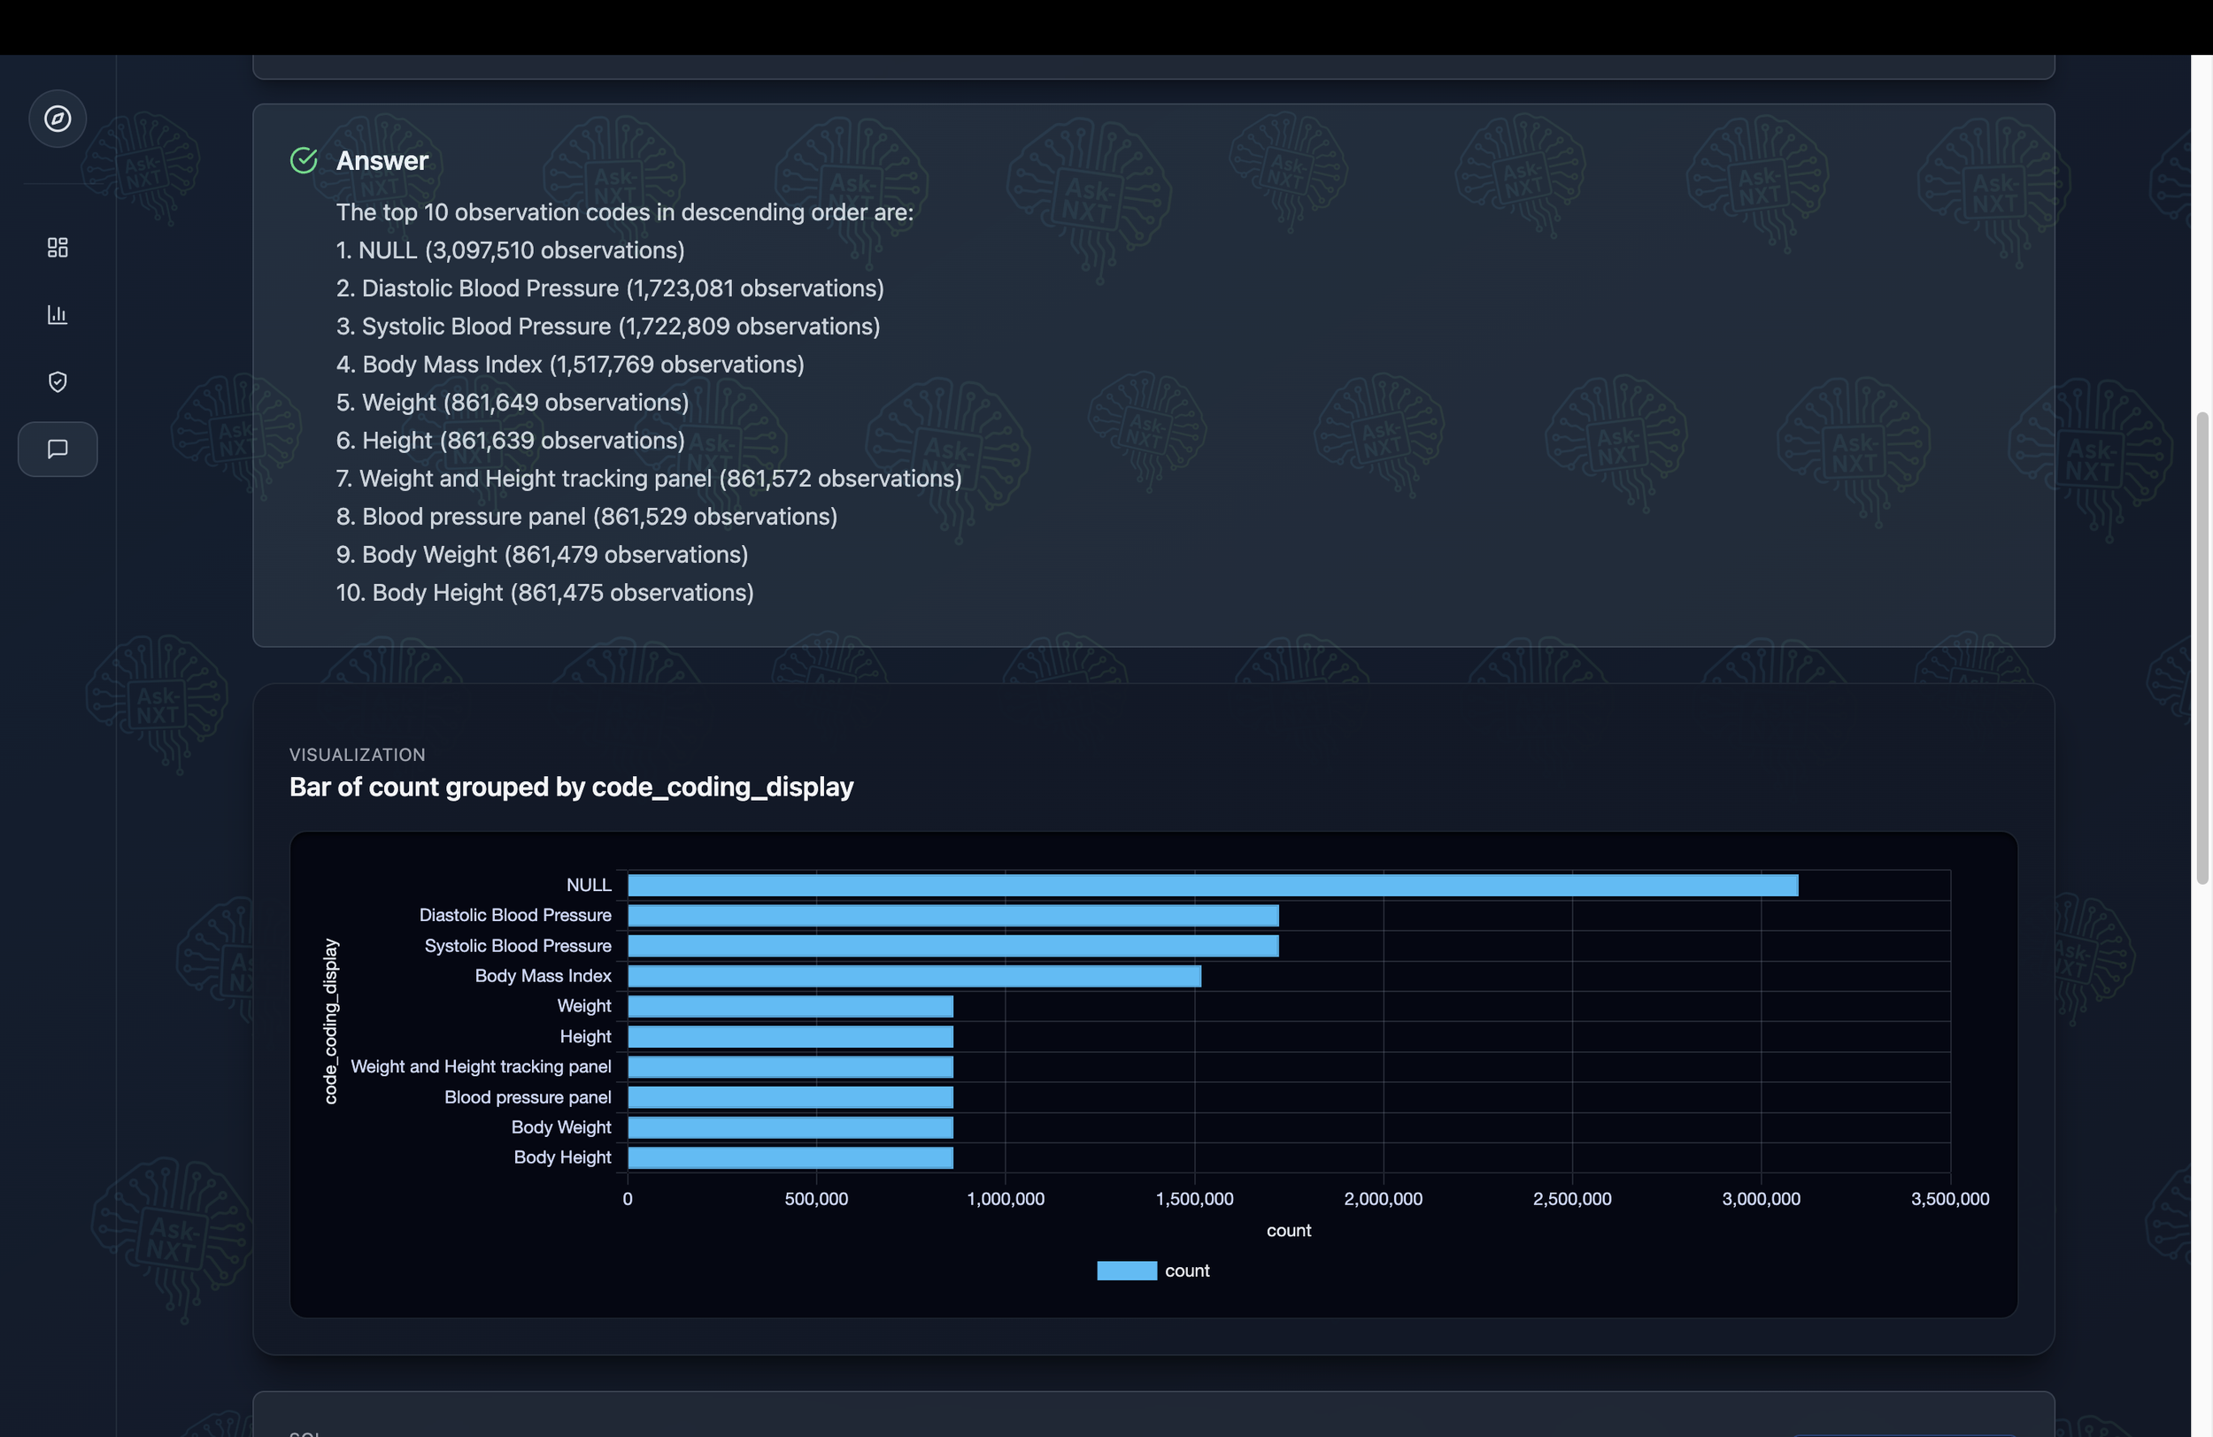Toggle the count series legend swatch
Viewport: 2213px width, 1437px height.
coord(1126,1271)
